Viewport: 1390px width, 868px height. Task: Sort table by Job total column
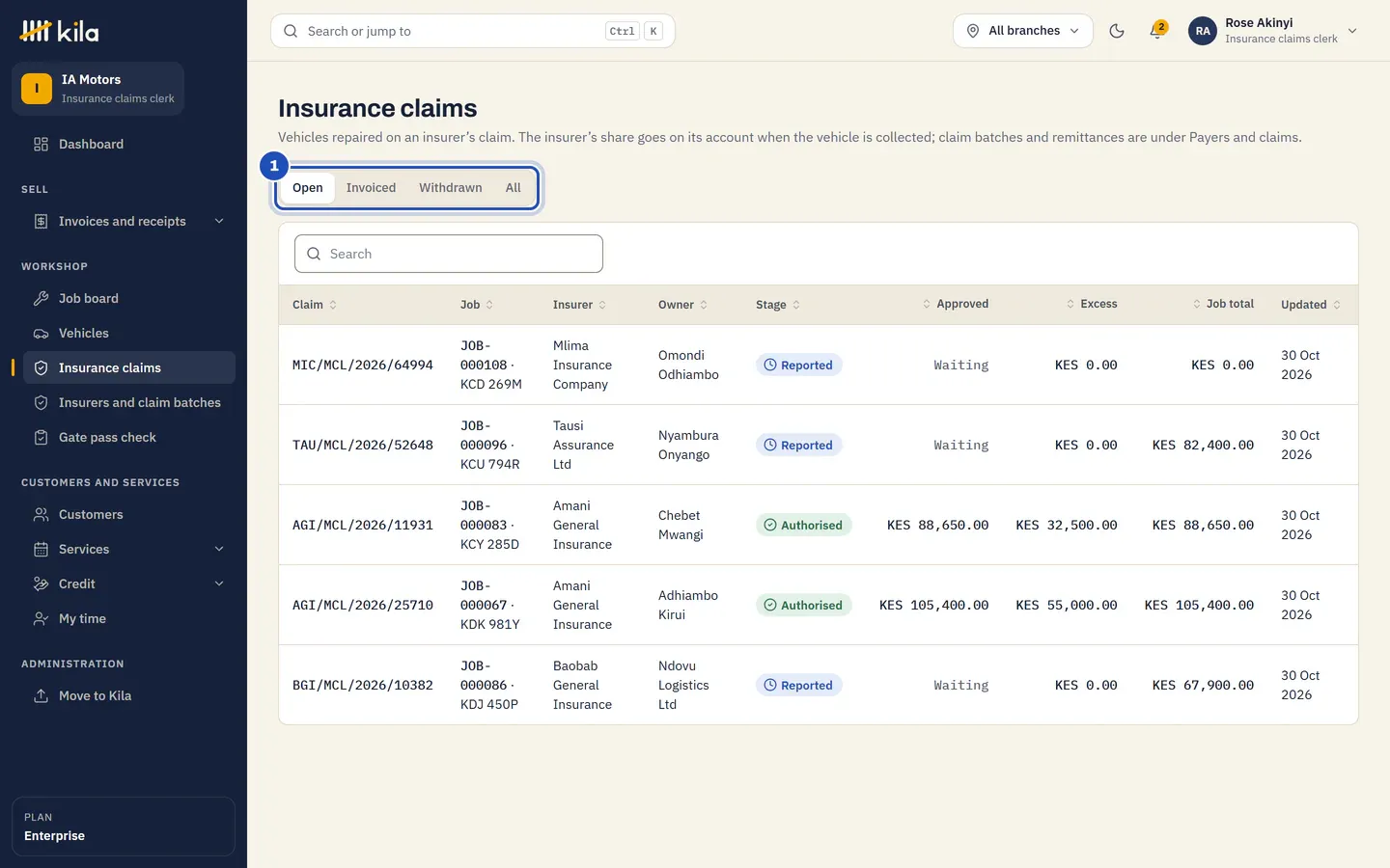1223,304
